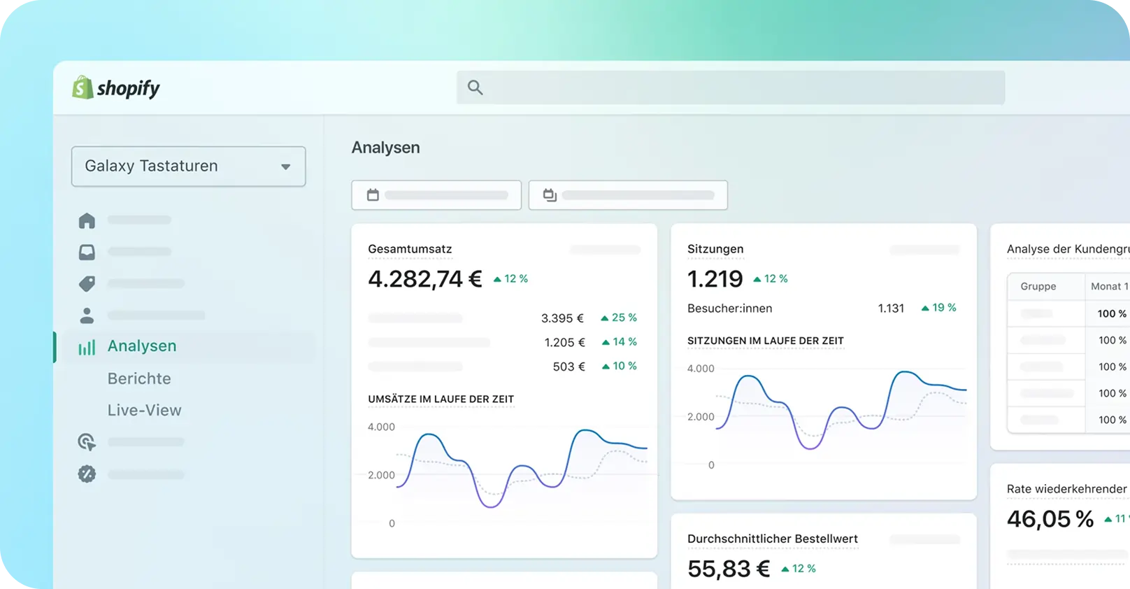Open the Marketing target icon
Screen dimensions: 1130x589
click(87, 442)
